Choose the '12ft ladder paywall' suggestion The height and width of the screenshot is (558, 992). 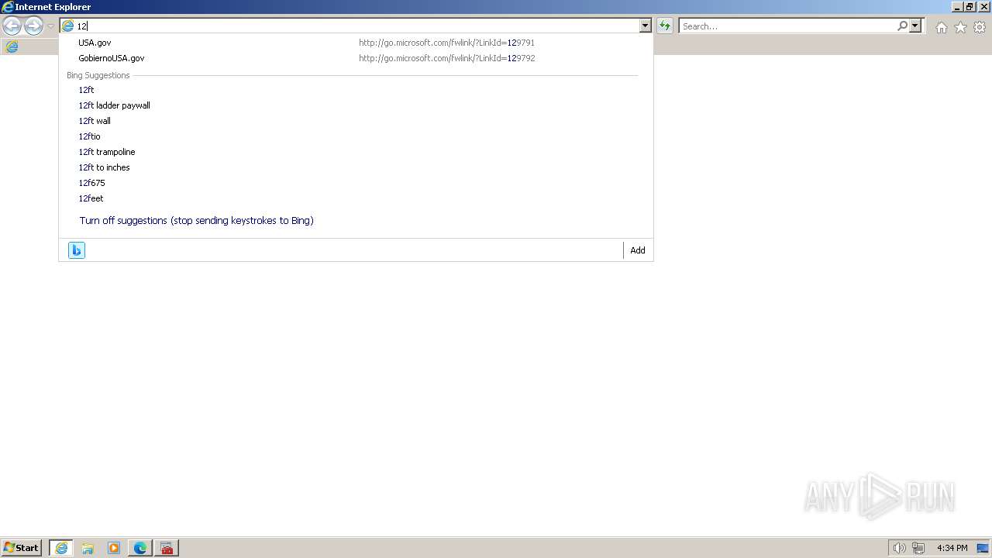coord(356,105)
